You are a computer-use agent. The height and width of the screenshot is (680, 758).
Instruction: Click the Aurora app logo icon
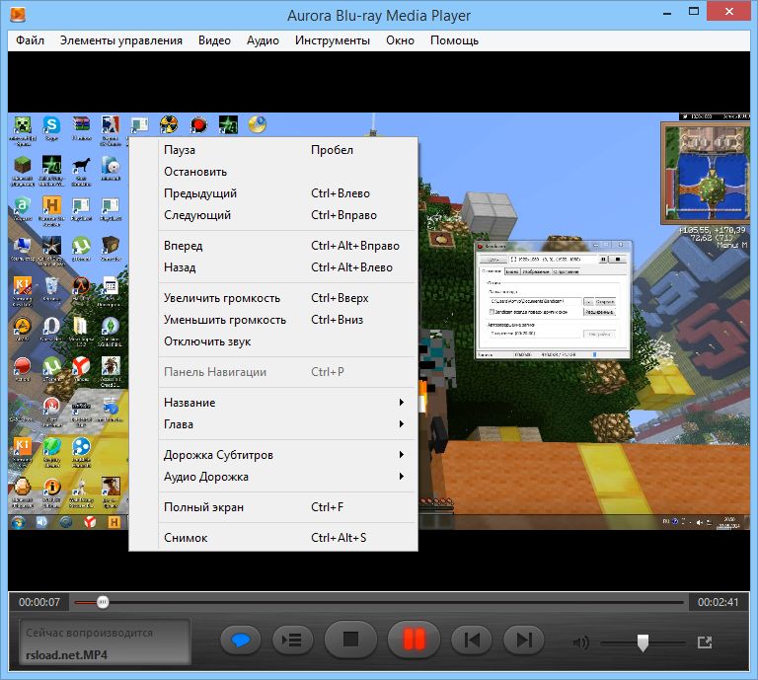click(x=18, y=15)
